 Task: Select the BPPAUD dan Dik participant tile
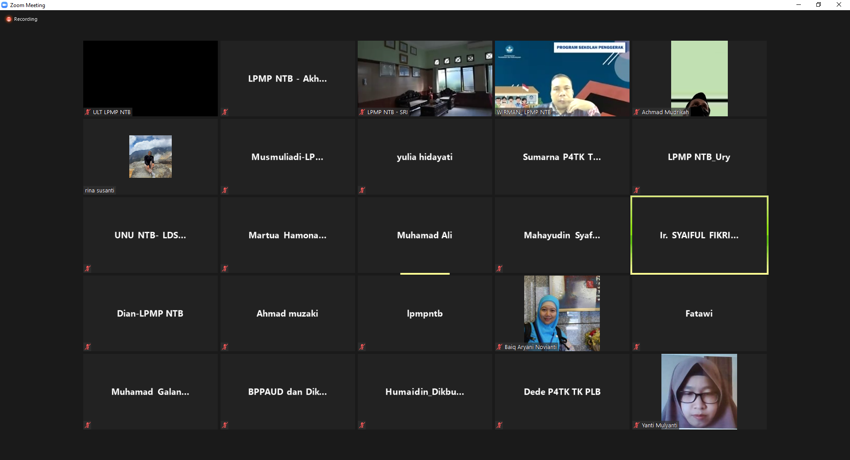(288, 391)
